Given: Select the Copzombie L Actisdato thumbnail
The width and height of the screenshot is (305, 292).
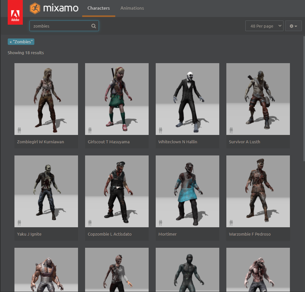Looking at the screenshot, I should click(x=117, y=191).
